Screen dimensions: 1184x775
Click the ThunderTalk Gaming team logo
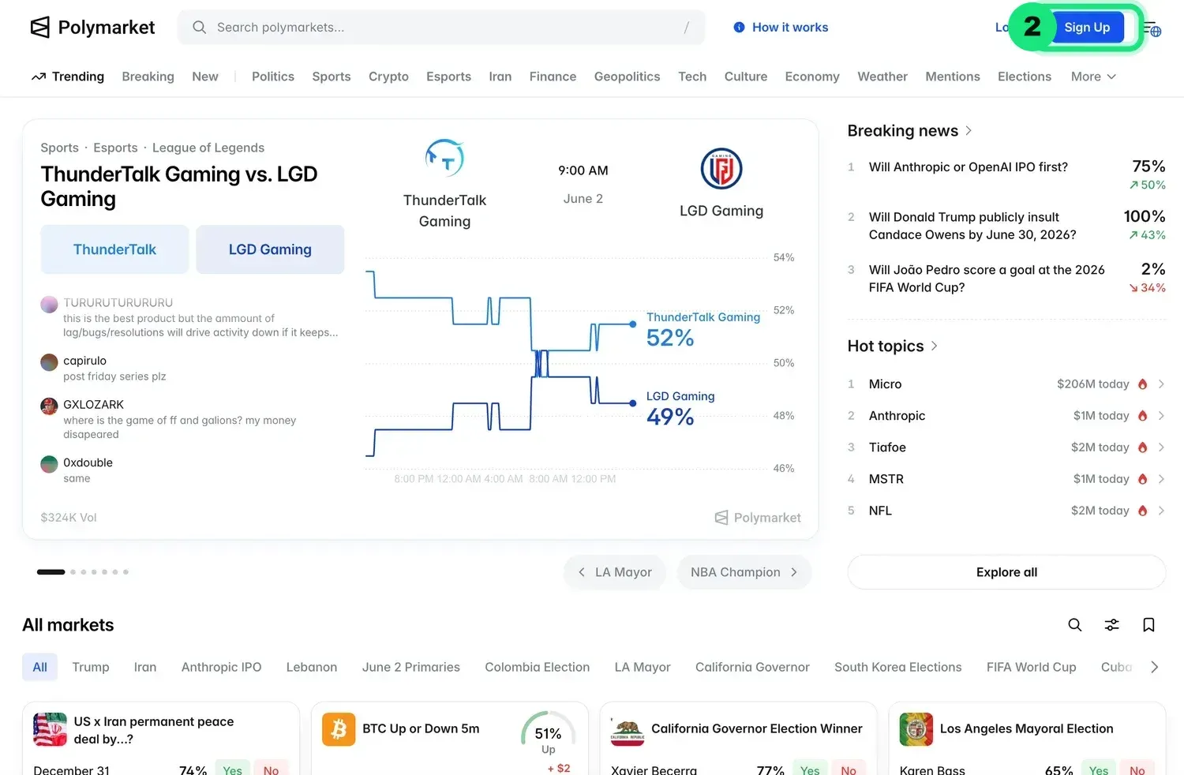(x=444, y=158)
